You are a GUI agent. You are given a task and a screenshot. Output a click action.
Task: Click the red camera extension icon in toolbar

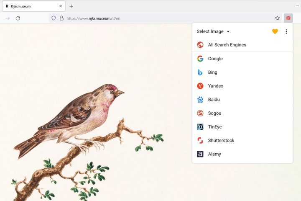288,18
